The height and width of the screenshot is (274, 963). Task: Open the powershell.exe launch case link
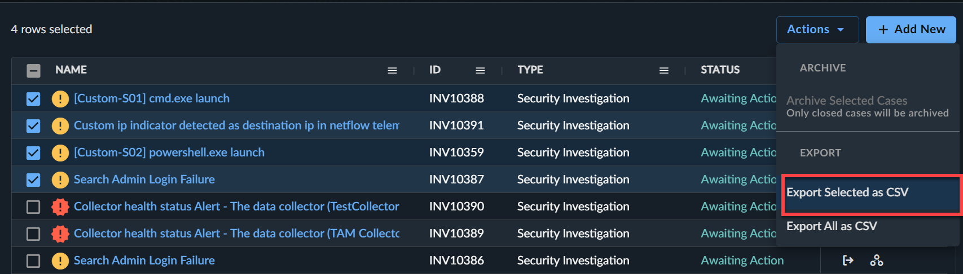pos(169,152)
